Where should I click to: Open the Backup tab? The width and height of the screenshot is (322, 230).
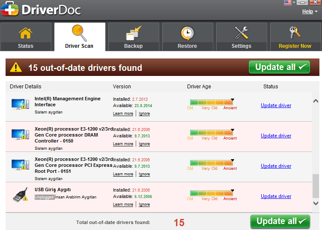[134, 37]
